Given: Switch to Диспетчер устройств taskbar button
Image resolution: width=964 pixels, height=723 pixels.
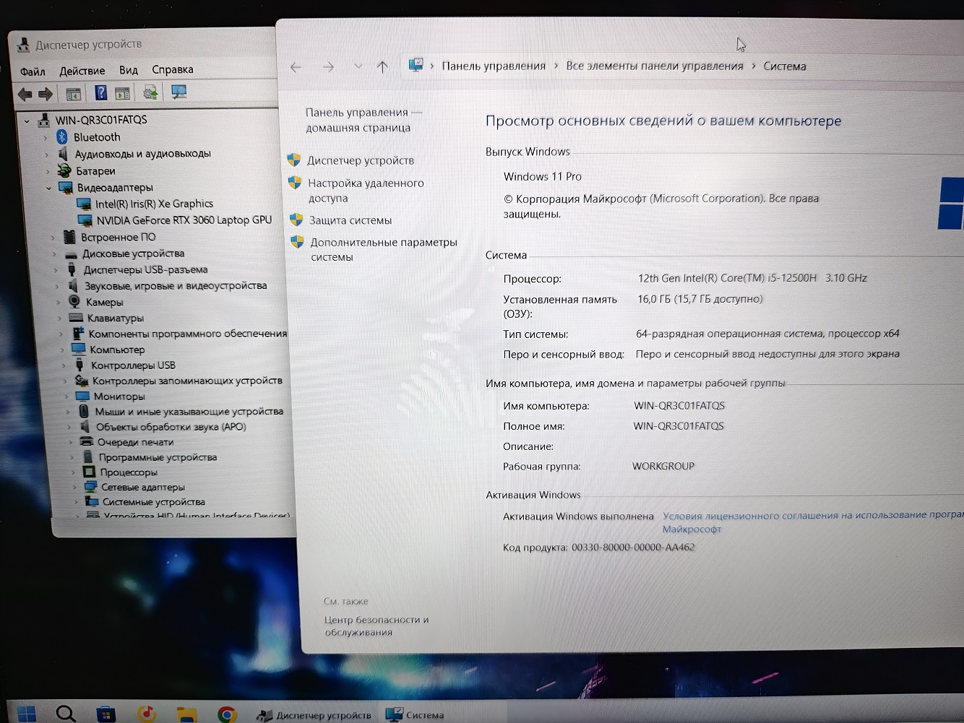Looking at the screenshot, I should [x=314, y=715].
